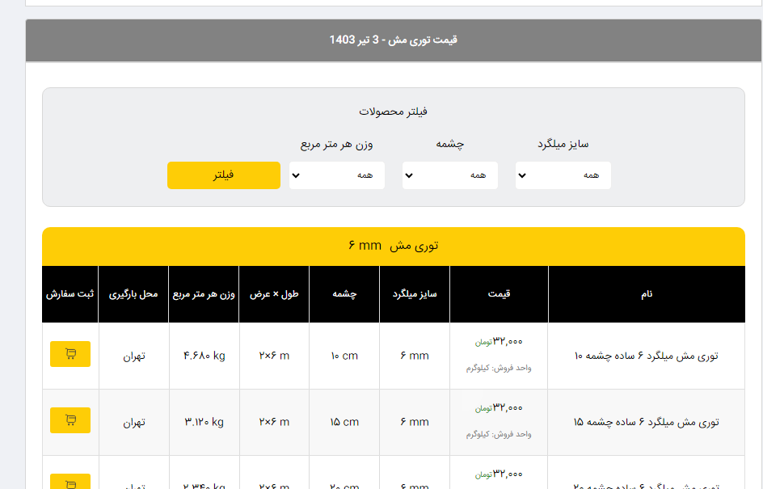The width and height of the screenshot is (763, 489).
Task: Open the سایز میلگرد filter dropdown
Action: (x=563, y=175)
